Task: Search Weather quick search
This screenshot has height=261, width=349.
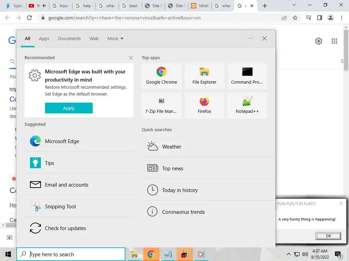Action: [x=208, y=147]
